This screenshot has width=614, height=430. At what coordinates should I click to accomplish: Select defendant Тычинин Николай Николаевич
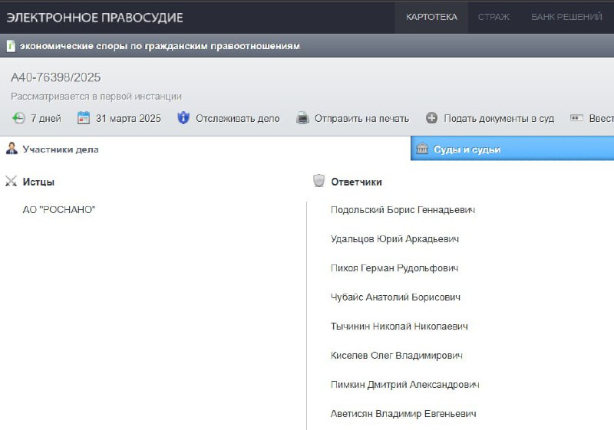pos(399,327)
